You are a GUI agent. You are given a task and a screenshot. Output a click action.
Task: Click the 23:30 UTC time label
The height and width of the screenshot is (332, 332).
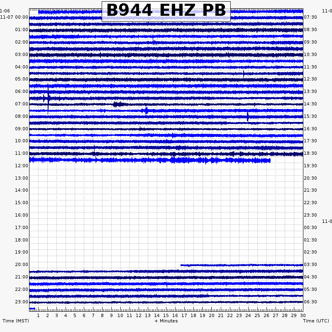pyautogui.click(x=310, y=215)
